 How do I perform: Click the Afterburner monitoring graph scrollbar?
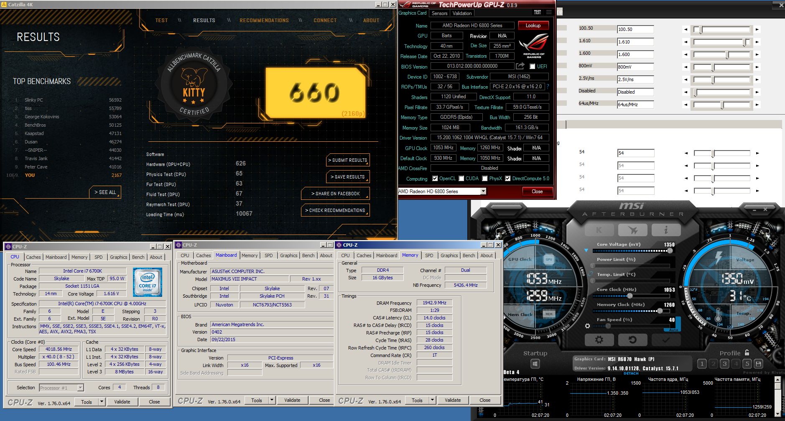[x=777, y=396]
